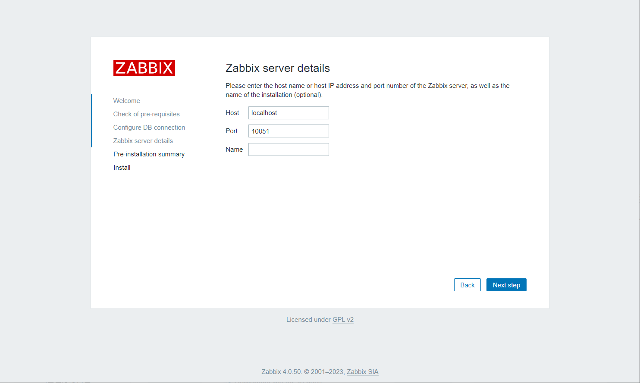Viewport: 640px width, 383px height.
Task: Focus the empty Name input field
Action: 289,149
